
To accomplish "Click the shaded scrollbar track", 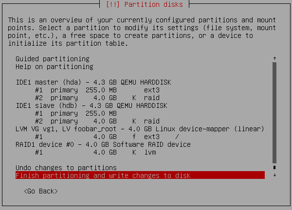I will tap(274, 112).
